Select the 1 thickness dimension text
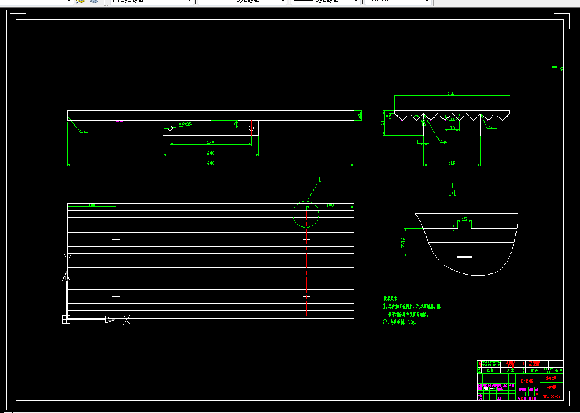This screenshot has height=413, width=580. click(418, 142)
